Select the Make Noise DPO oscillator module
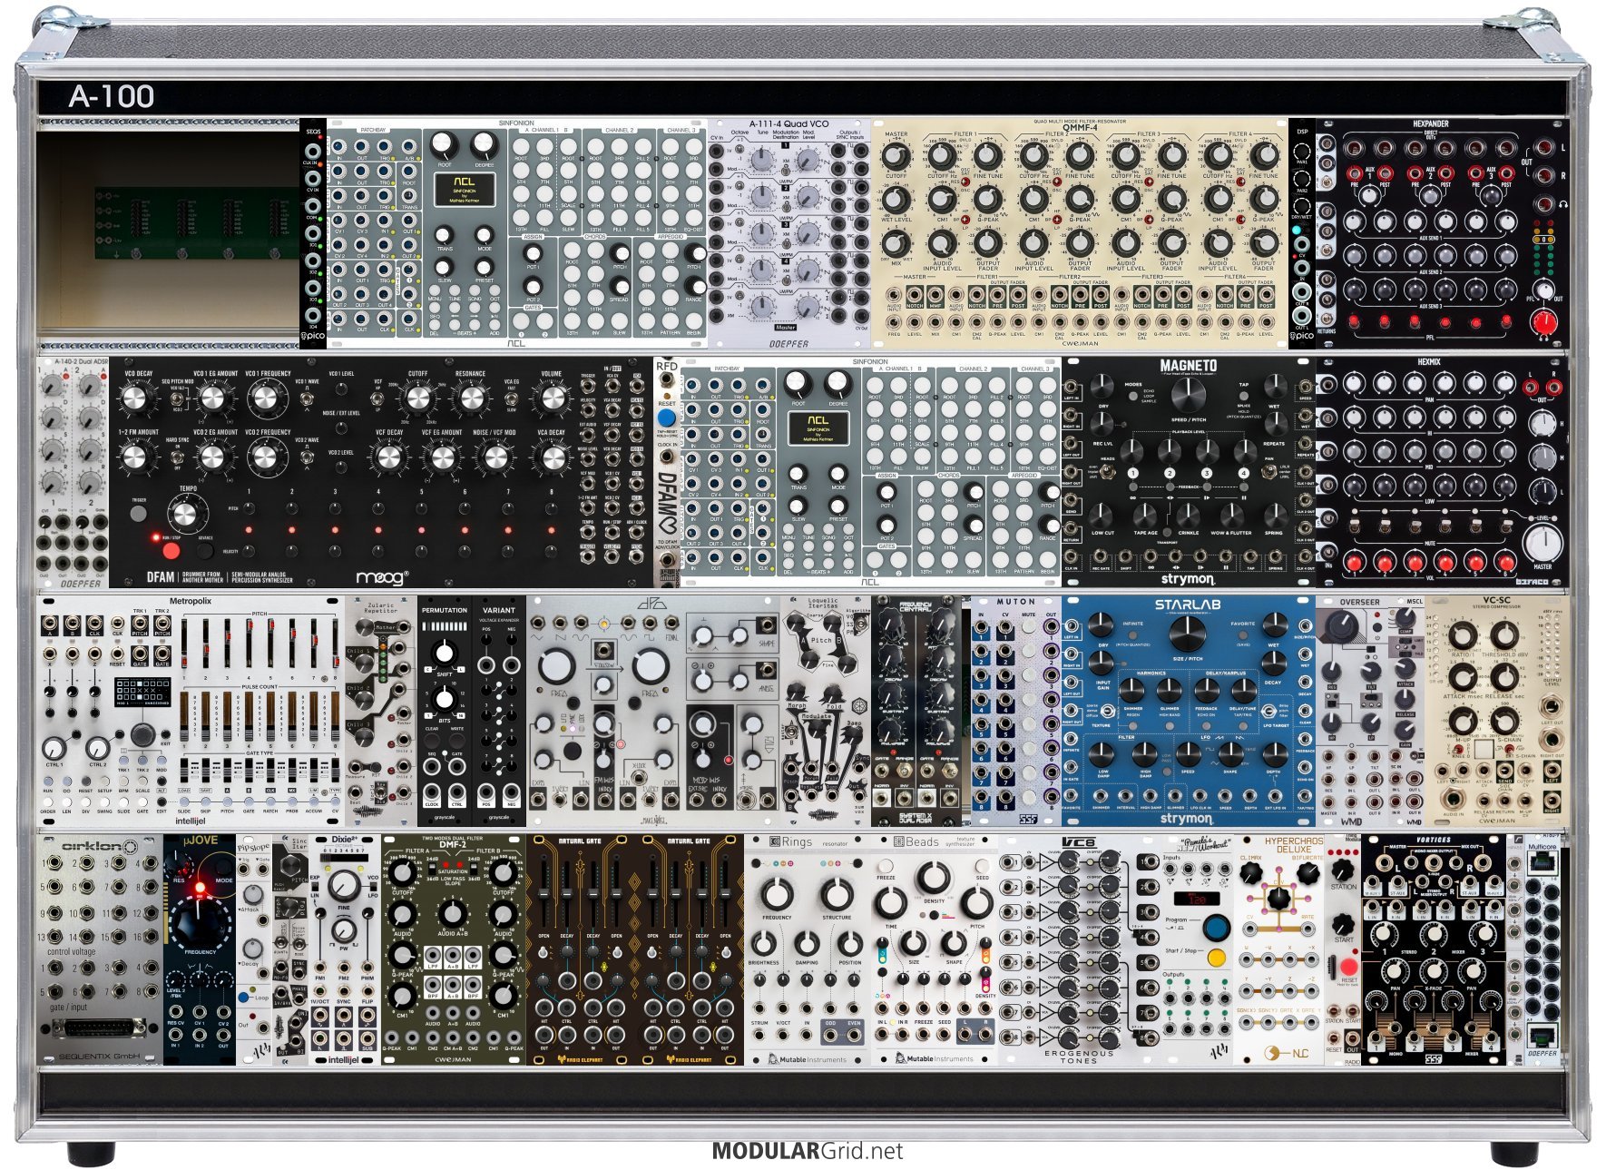The width and height of the screenshot is (1616, 1170). [653, 711]
